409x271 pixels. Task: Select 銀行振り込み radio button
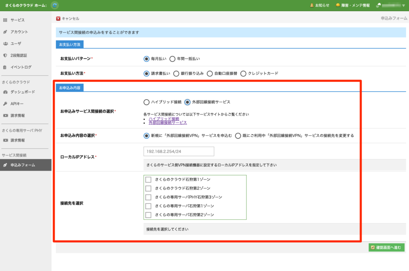[x=176, y=74]
